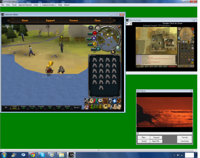Open the Music scroll tab
Screen dimensions: 200x158
point(114,107)
